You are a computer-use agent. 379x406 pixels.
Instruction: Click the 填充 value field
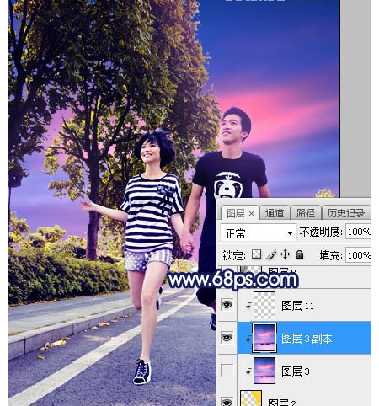click(x=358, y=255)
